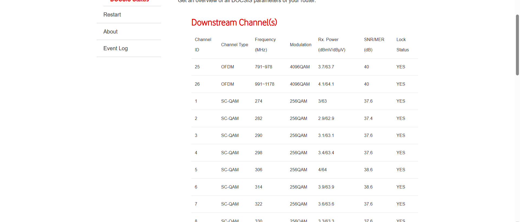Select the 991~1178 frequency cell
This screenshot has height=222, width=520.
click(264, 84)
